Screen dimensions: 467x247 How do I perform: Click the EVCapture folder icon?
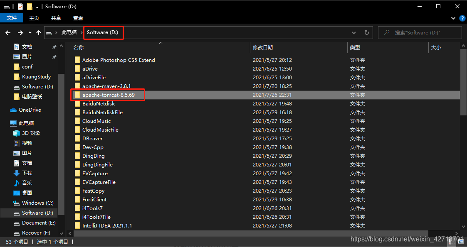pos(77,173)
